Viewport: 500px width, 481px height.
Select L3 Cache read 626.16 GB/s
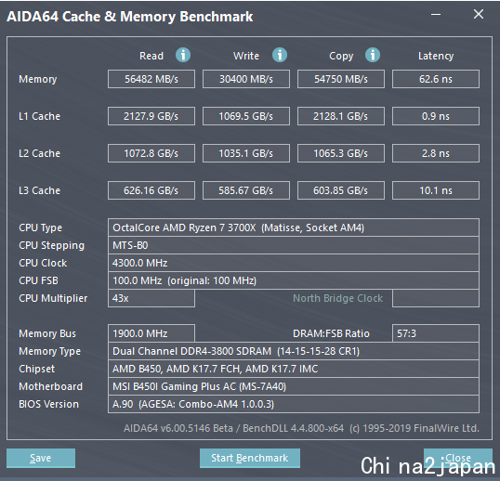(x=151, y=190)
